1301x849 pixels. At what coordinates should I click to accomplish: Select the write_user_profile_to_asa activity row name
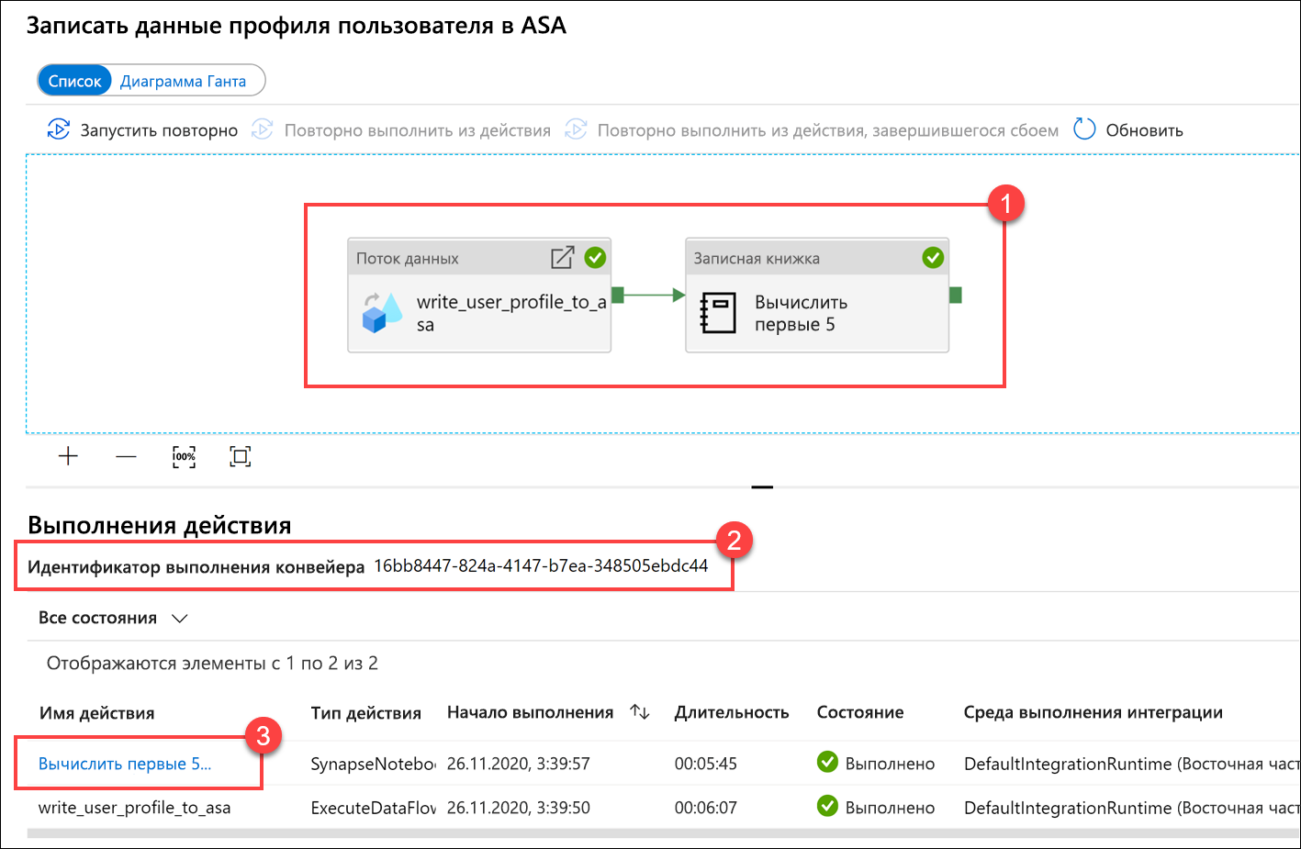[x=134, y=808]
